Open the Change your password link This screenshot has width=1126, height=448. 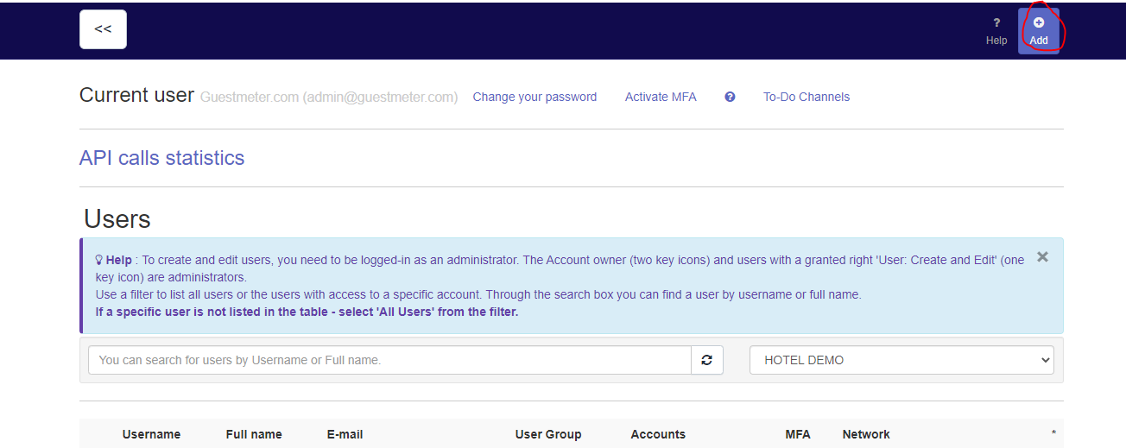point(535,97)
